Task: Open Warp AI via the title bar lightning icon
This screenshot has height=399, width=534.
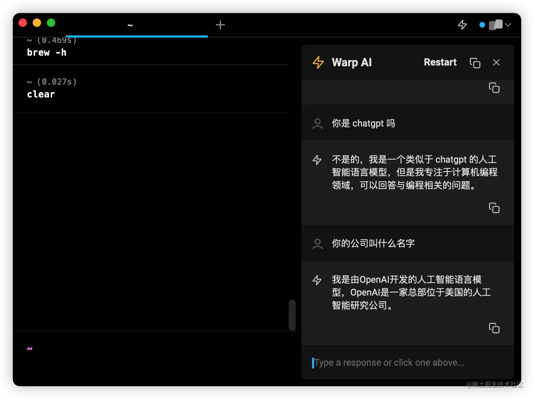Action: click(x=462, y=25)
